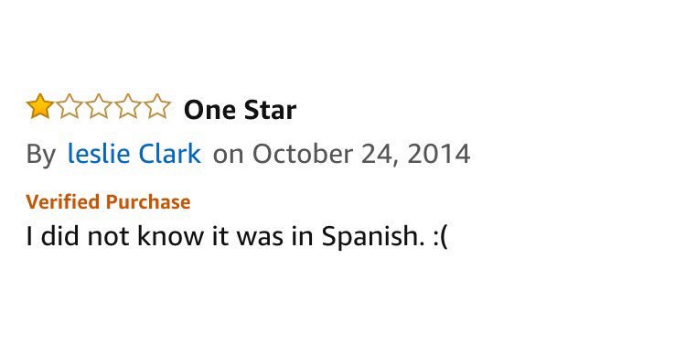
Task: Select the fifth empty rating star
Action: pyautogui.click(x=157, y=106)
